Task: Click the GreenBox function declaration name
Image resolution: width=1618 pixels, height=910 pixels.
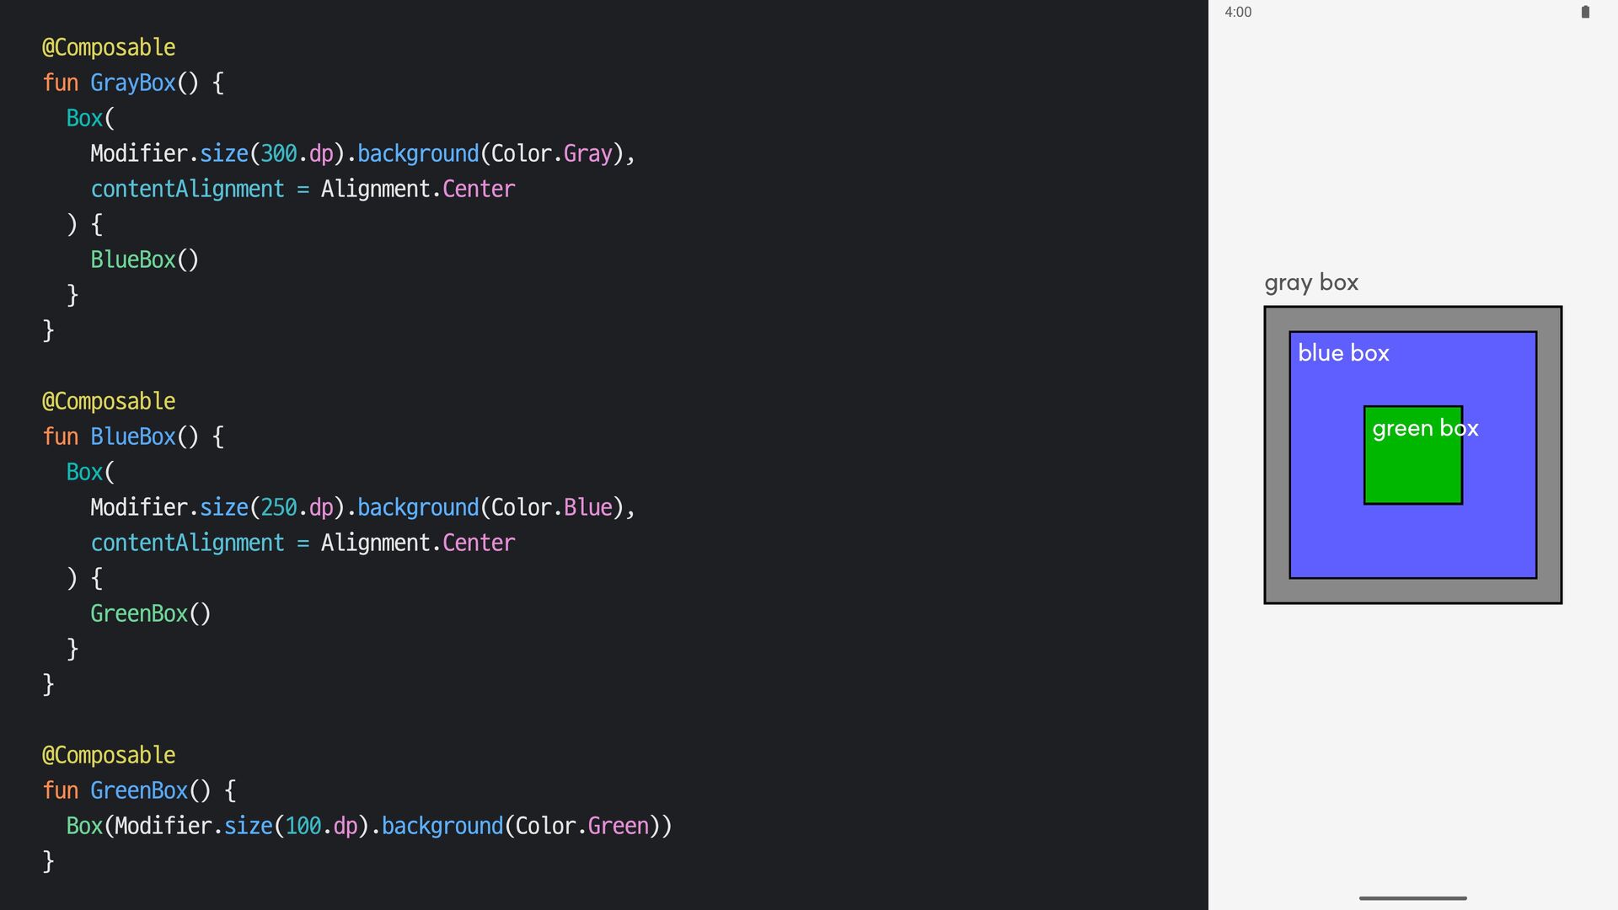Action: [x=138, y=790]
